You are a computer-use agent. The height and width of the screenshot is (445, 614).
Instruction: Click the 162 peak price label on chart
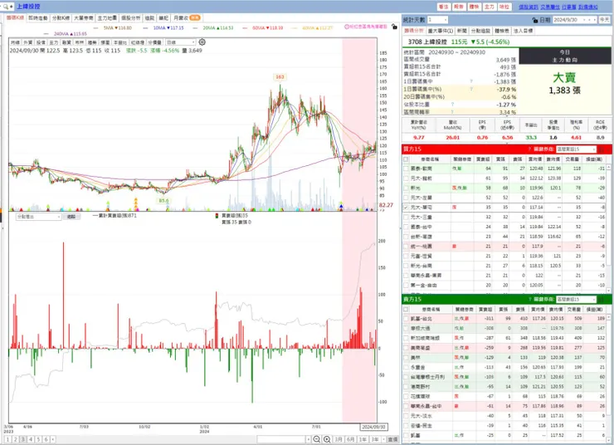280,76
